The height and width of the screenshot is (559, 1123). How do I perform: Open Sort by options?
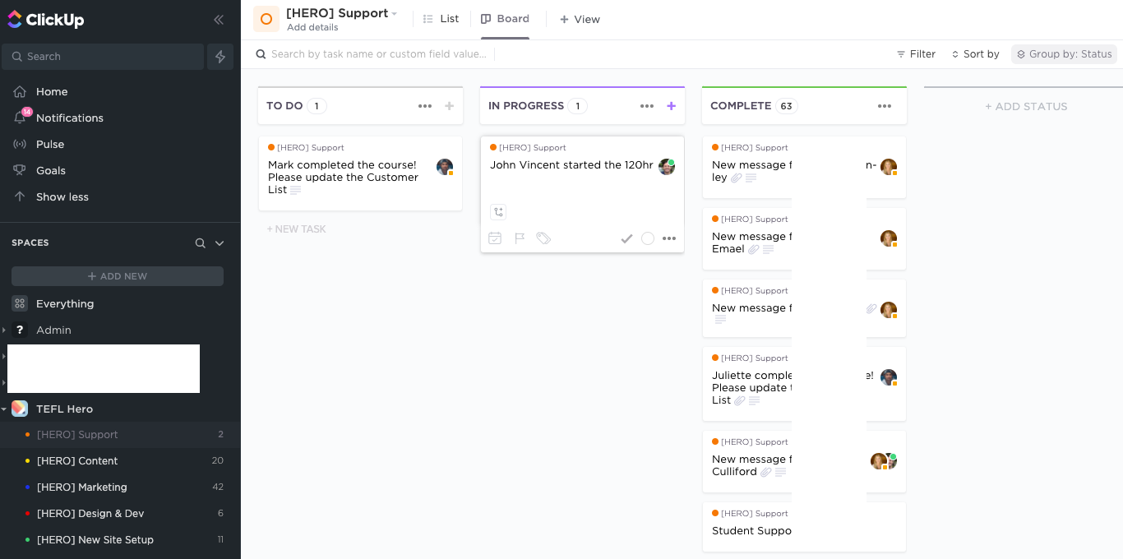975,54
